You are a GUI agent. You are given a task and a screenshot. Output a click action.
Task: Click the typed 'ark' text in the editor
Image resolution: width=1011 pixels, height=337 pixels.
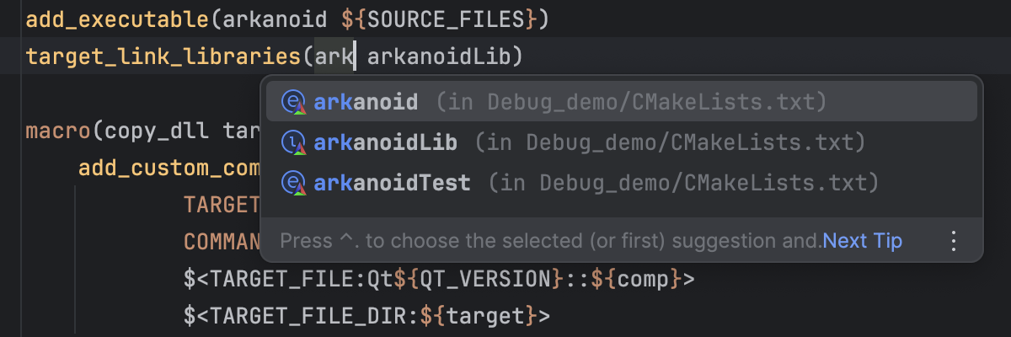point(334,56)
